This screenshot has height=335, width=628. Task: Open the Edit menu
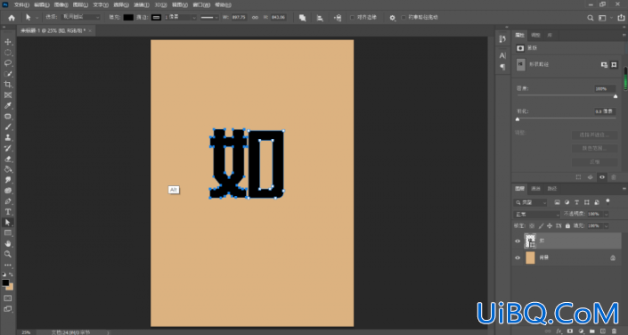41,5
